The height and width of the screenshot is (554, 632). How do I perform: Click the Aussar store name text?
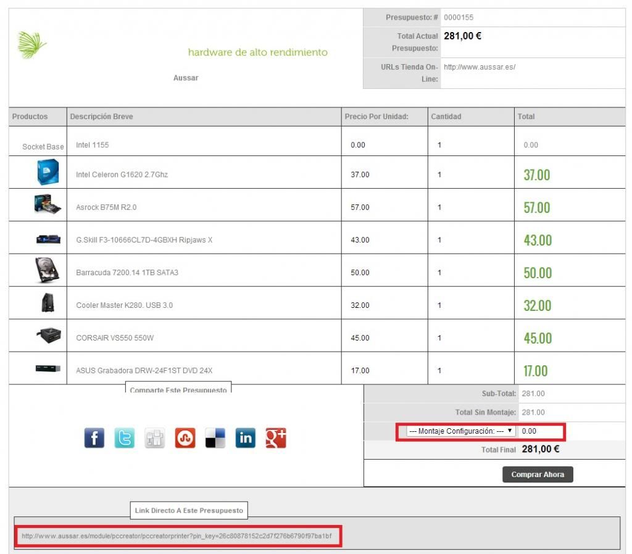186,78
